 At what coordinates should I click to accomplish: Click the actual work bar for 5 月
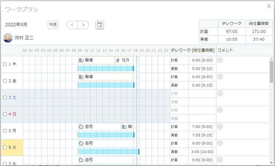[106, 135]
